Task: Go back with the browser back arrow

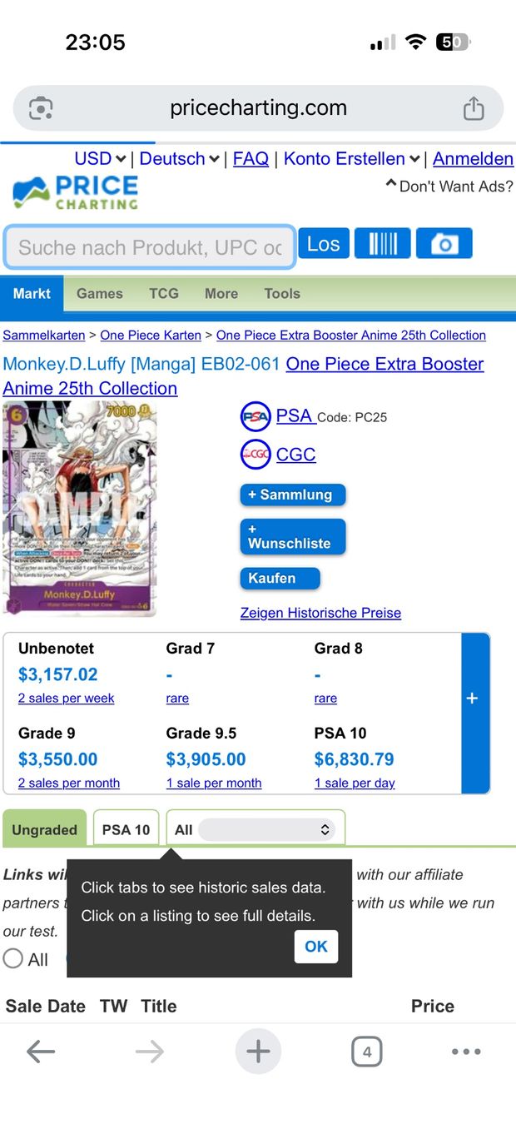Action: (41, 1052)
